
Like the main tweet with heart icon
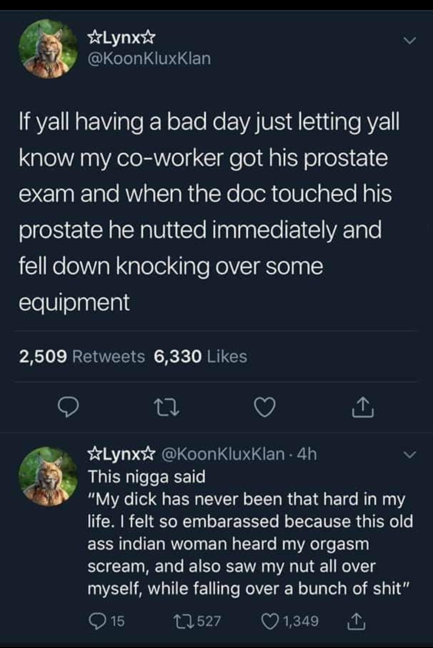point(265,408)
